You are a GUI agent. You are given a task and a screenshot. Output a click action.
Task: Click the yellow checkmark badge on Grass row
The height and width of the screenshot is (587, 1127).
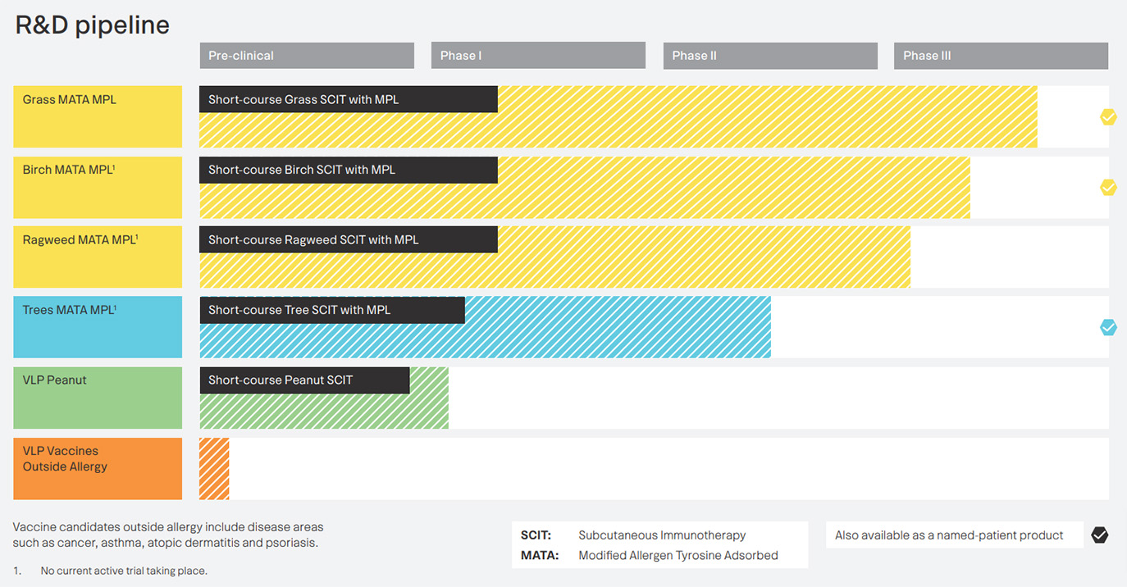(1108, 117)
